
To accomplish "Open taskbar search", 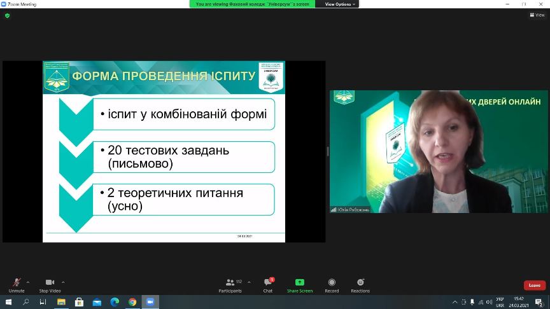I will 25,302.
